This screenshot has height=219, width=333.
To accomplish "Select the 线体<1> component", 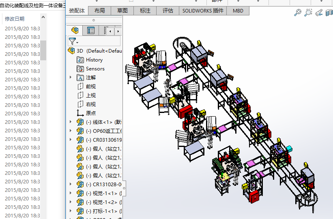I will (104, 122).
